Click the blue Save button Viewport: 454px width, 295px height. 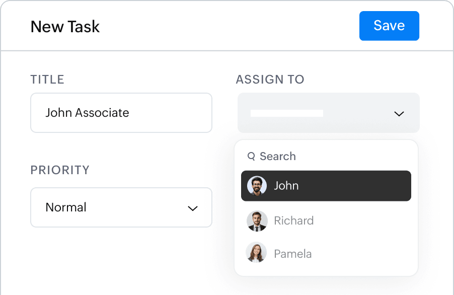(x=389, y=26)
